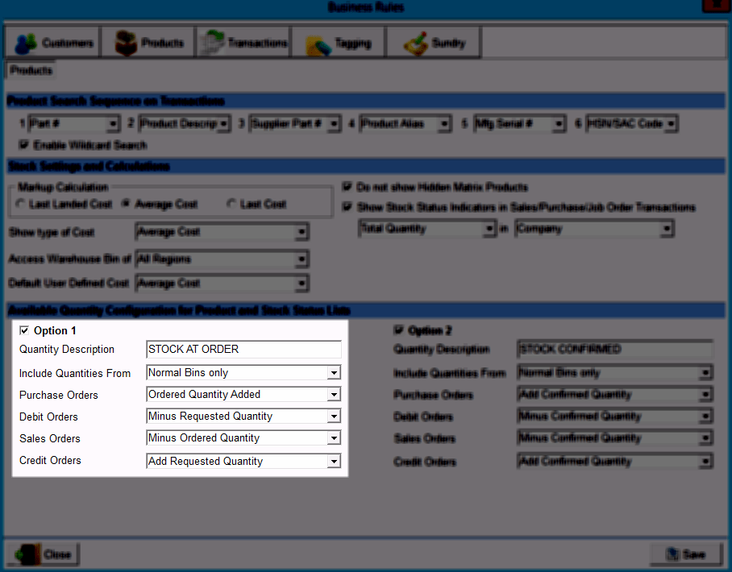Click the Save disk icon

click(x=671, y=554)
